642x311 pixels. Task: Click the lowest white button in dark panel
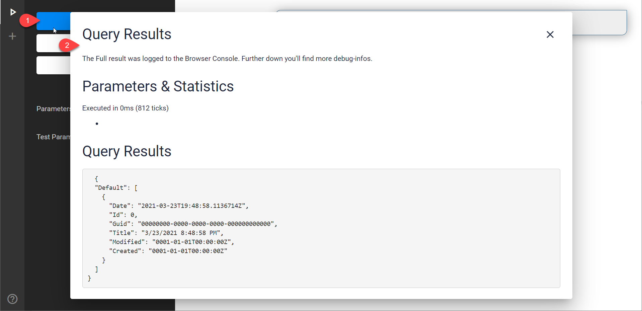click(x=54, y=65)
